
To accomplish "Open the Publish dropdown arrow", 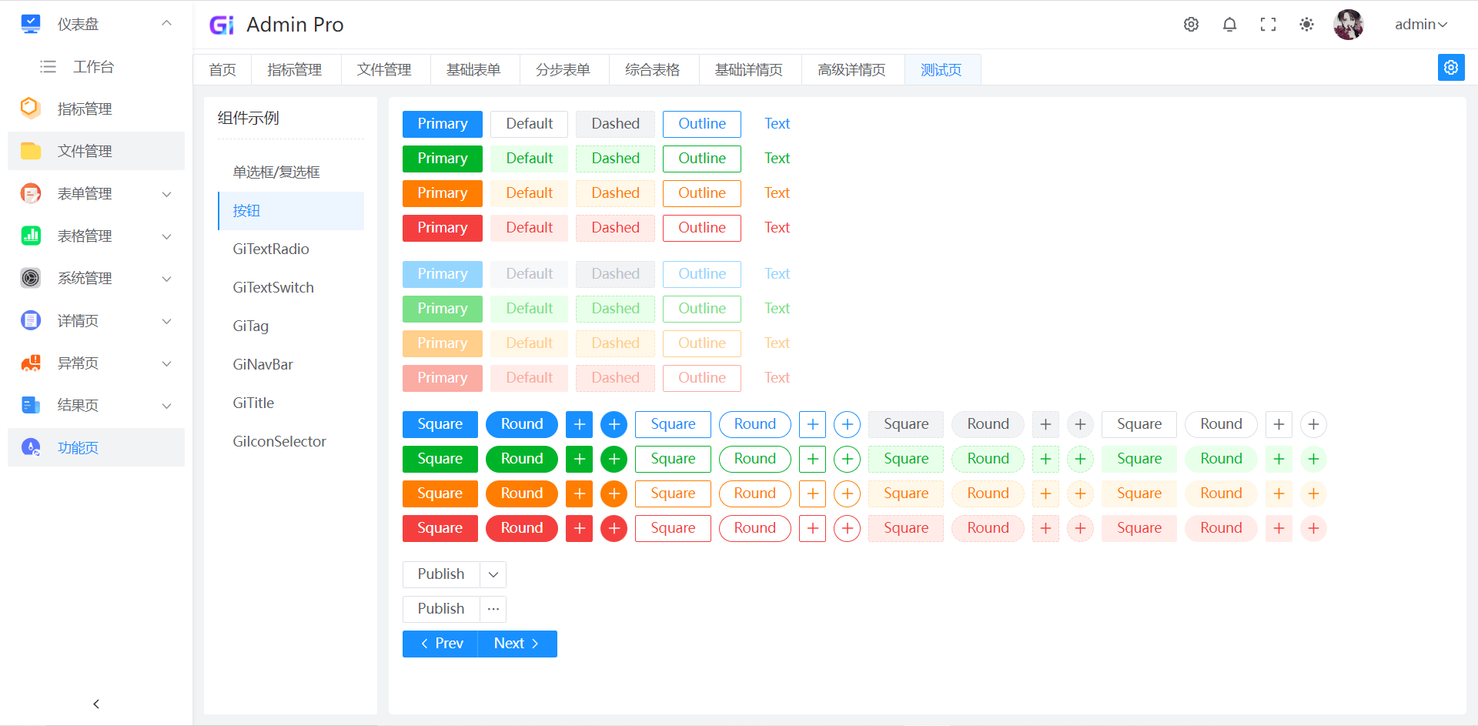I will click(493, 574).
